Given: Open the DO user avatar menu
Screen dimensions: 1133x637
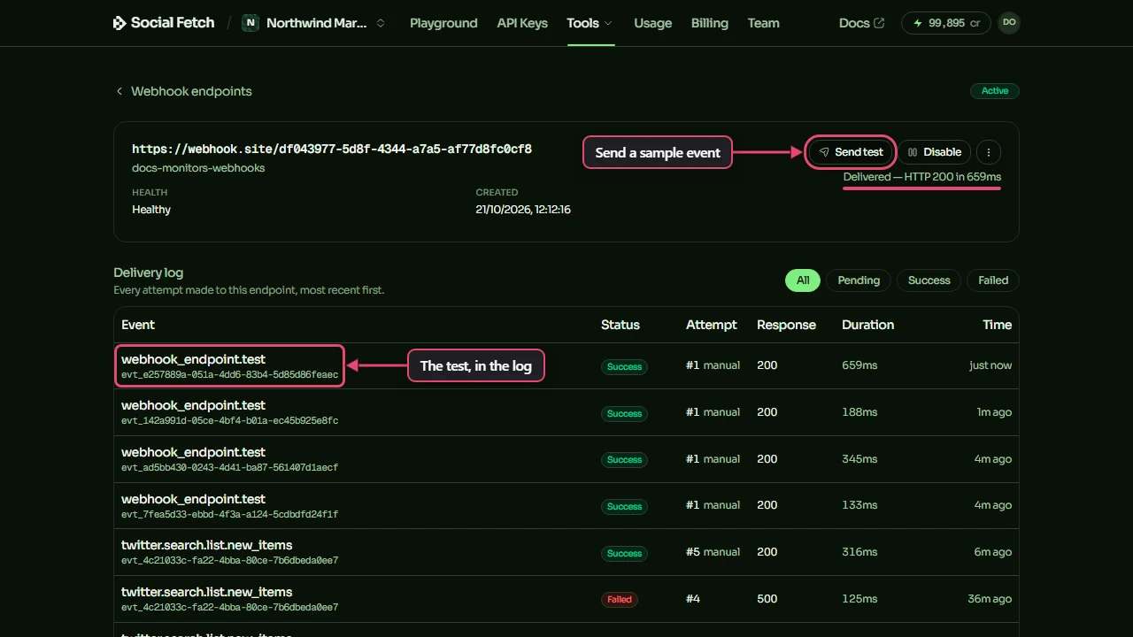Looking at the screenshot, I should (x=1009, y=23).
